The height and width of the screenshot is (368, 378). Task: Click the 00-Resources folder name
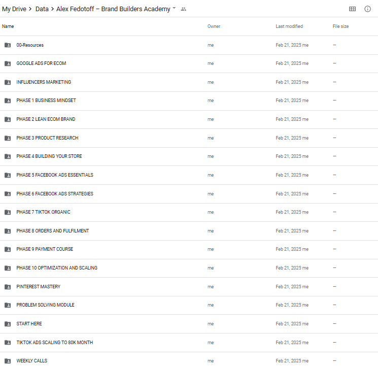pyautogui.click(x=30, y=45)
